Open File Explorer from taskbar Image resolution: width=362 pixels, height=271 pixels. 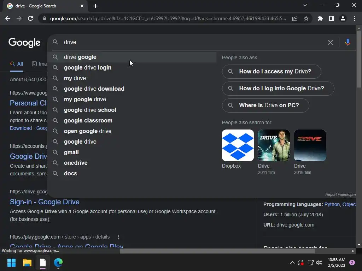click(x=27, y=263)
